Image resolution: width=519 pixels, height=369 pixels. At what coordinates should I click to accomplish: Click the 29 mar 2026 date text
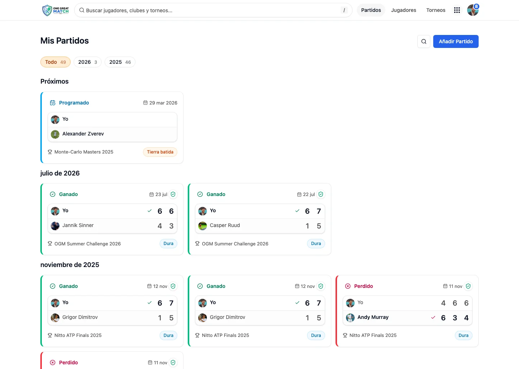pyautogui.click(x=163, y=103)
